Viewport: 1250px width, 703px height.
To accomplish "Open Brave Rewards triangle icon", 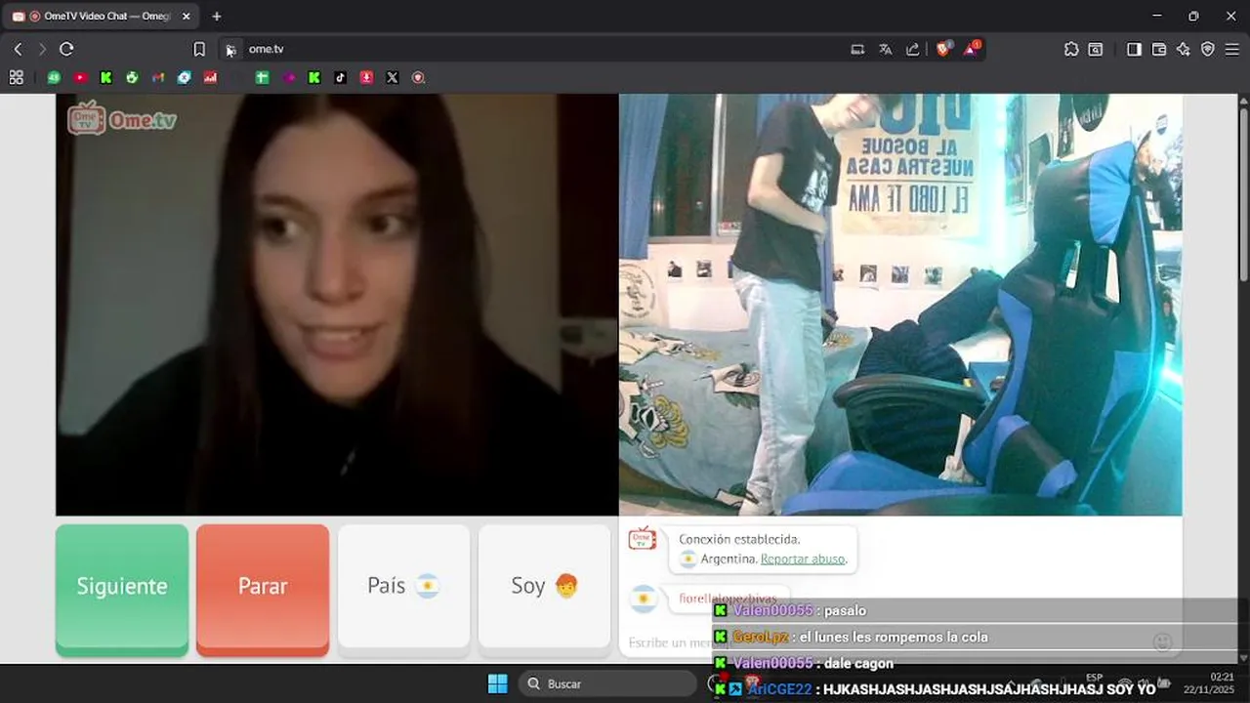I will [x=972, y=48].
